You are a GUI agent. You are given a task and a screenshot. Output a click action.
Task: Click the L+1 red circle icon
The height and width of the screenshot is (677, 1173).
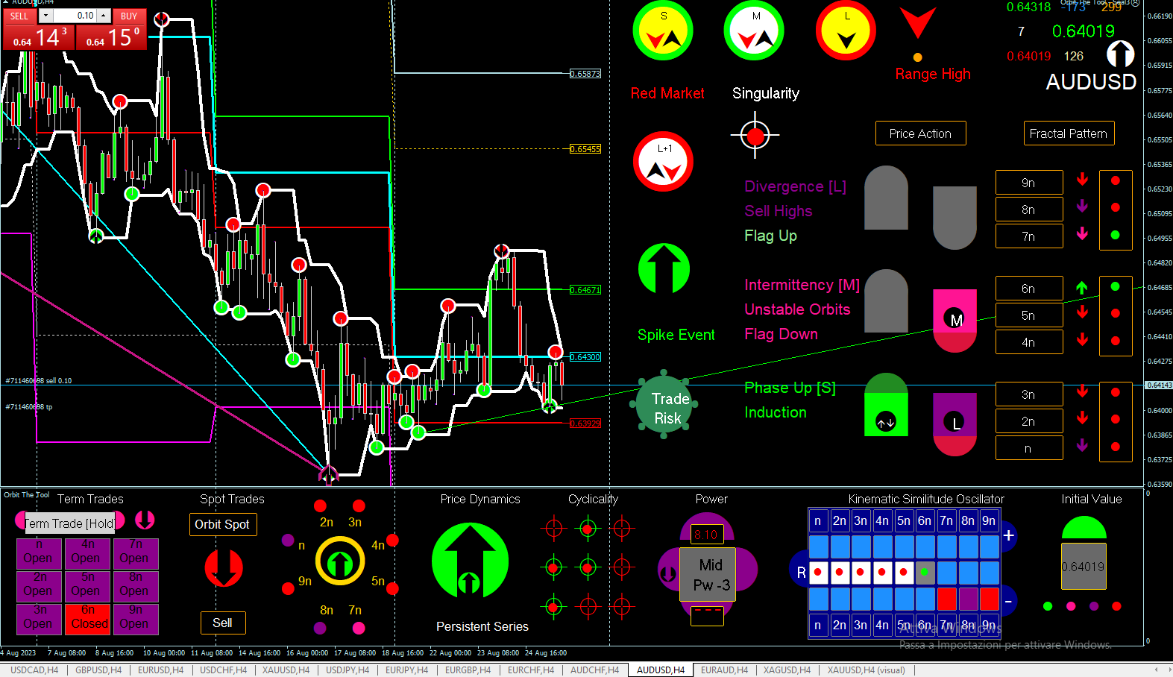[663, 162]
